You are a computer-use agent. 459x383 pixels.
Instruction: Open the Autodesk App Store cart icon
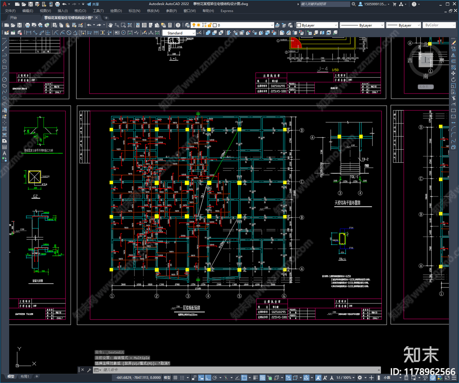click(x=394, y=4)
